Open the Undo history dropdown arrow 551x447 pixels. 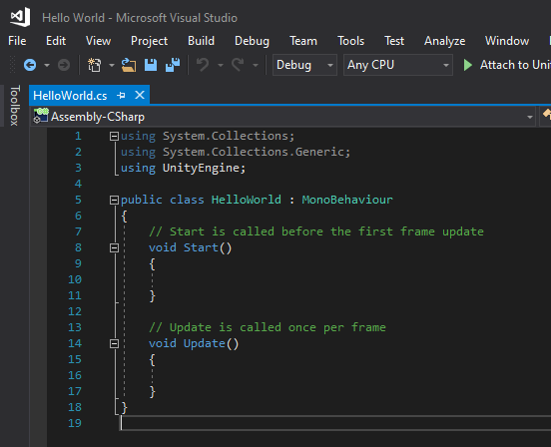pyautogui.click(x=221, y=65)
